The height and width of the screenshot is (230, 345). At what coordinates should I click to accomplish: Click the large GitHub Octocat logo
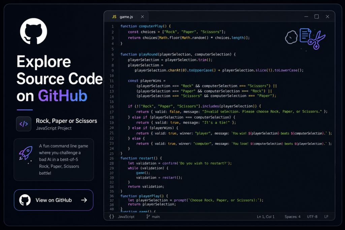[x=33, y=31]
